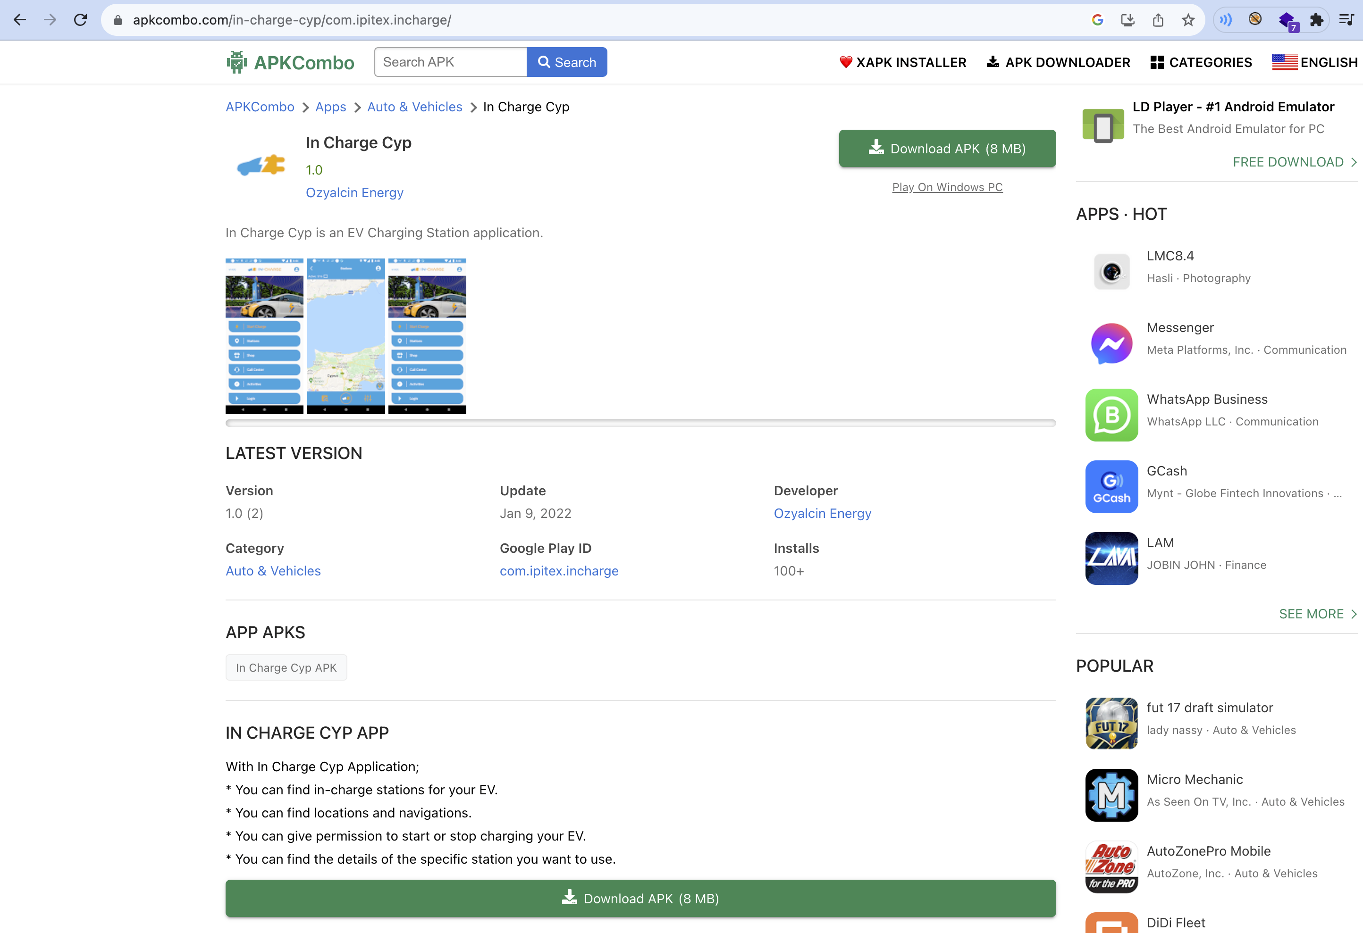Open APK DOWNLOADER in top navigation
Screen dimensions: 1363x933
coord(1058,62)
